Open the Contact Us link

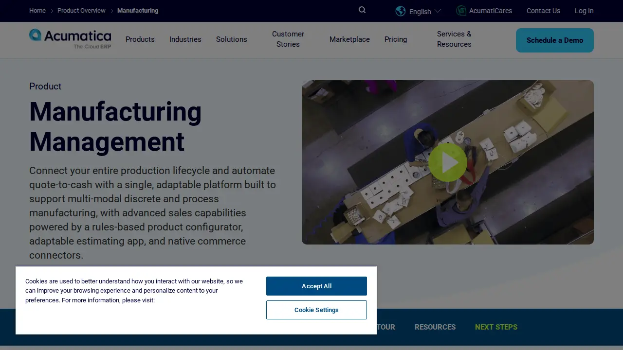click(x=543, y=11)
